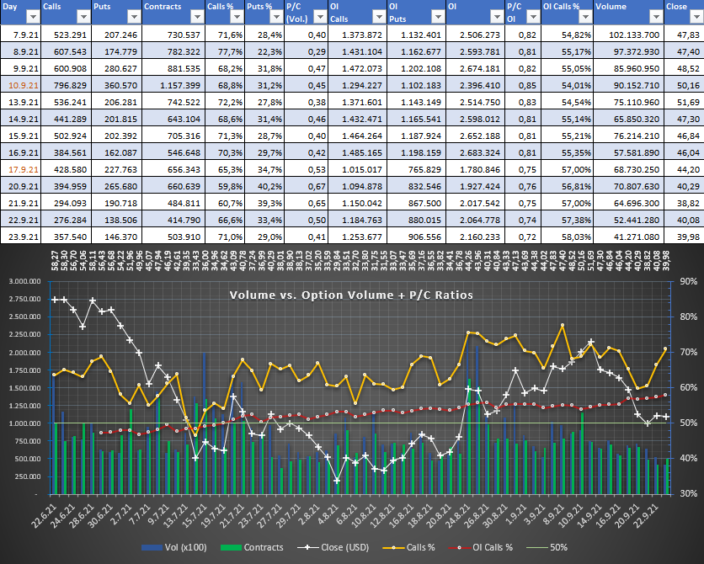Select the x-axis date label 22.6.21
Screen dimensions: 704x564
43,514
